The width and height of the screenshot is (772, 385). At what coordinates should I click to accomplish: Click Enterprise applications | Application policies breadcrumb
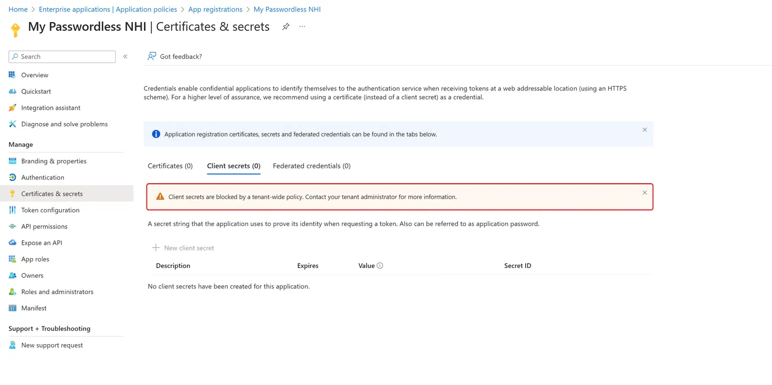point(108,9)
